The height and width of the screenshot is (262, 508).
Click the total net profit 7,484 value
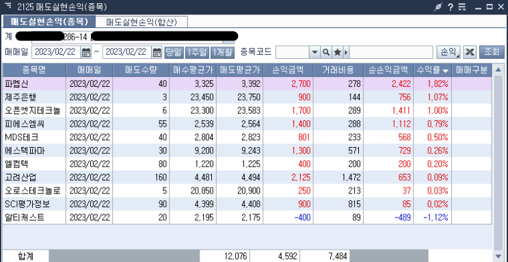(x=337, y=257)
